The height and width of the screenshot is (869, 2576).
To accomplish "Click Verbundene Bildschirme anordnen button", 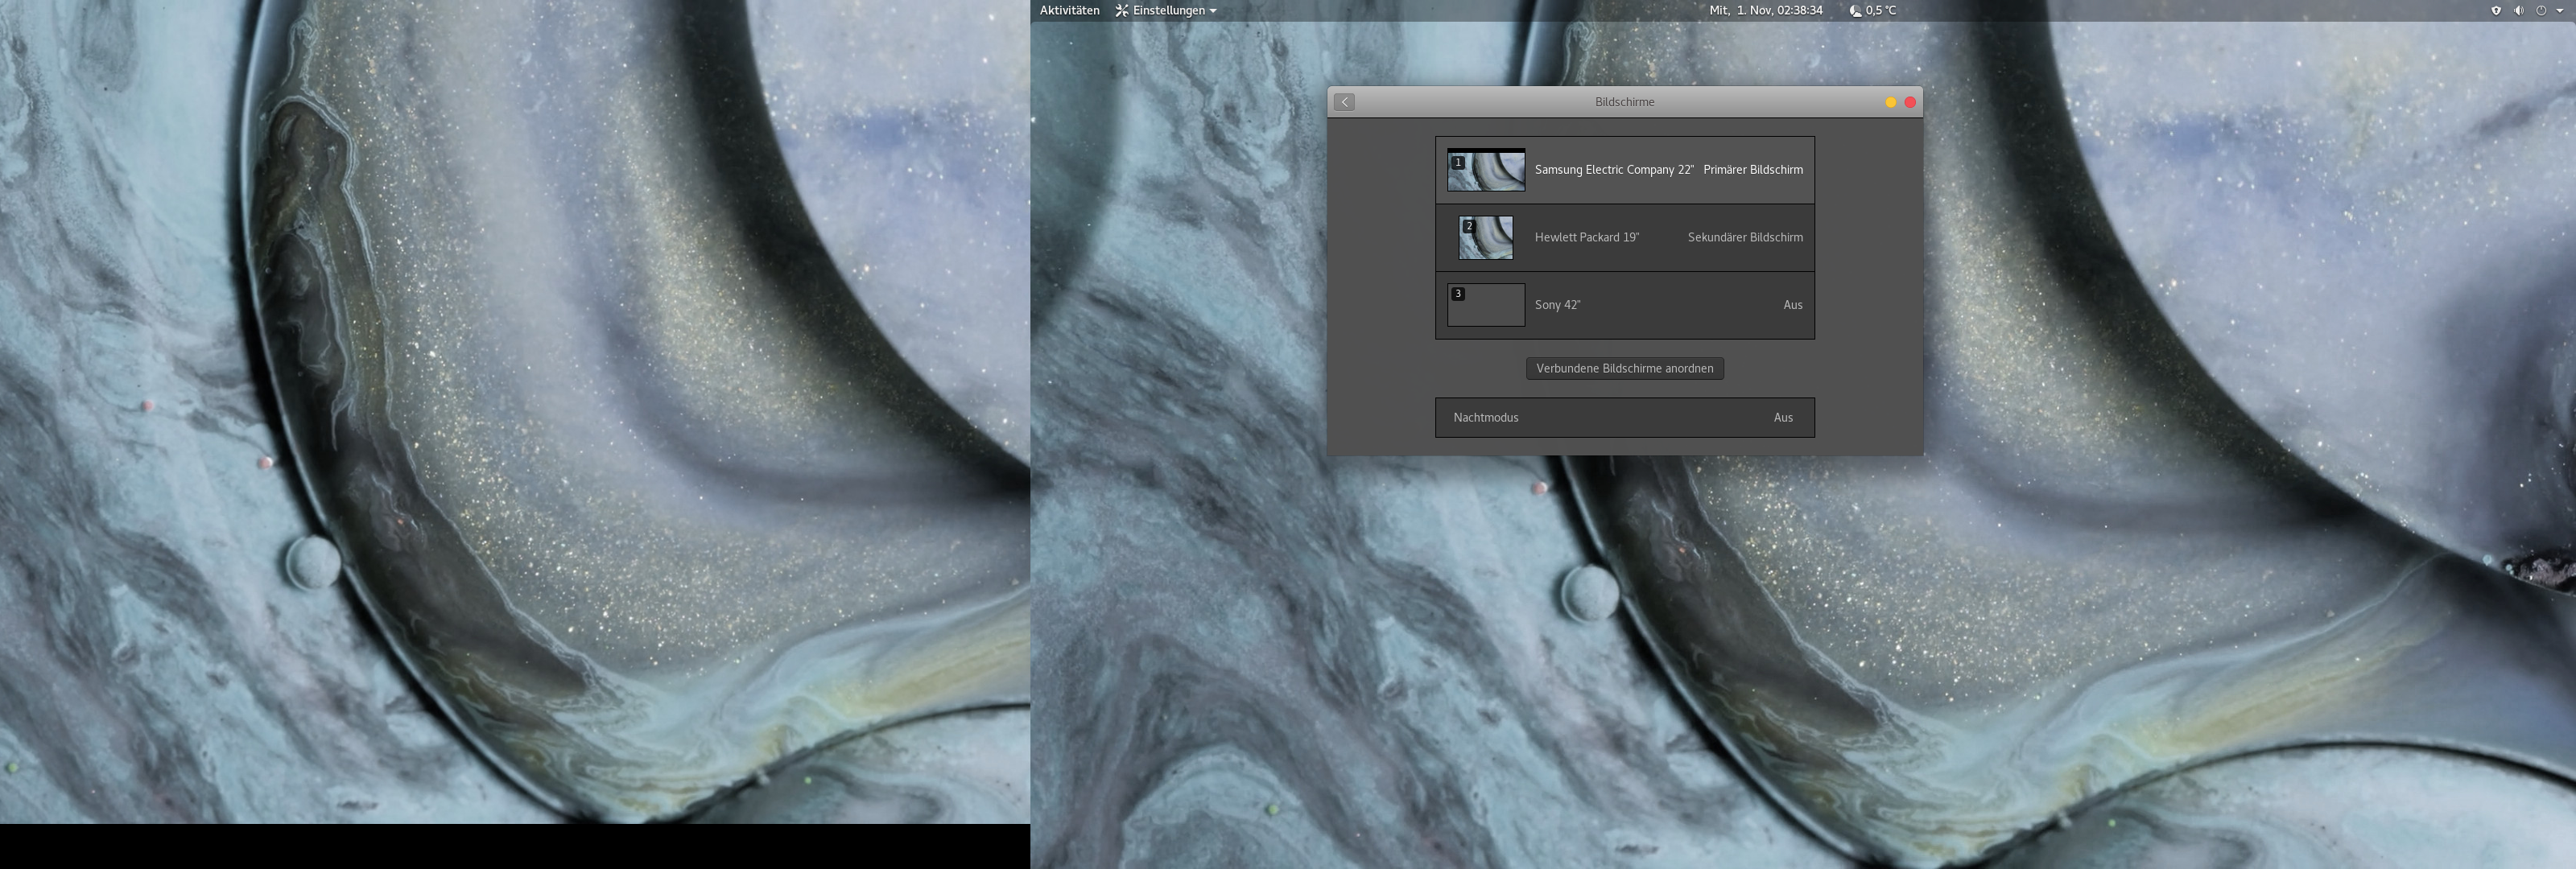I will pos(1624,368).
